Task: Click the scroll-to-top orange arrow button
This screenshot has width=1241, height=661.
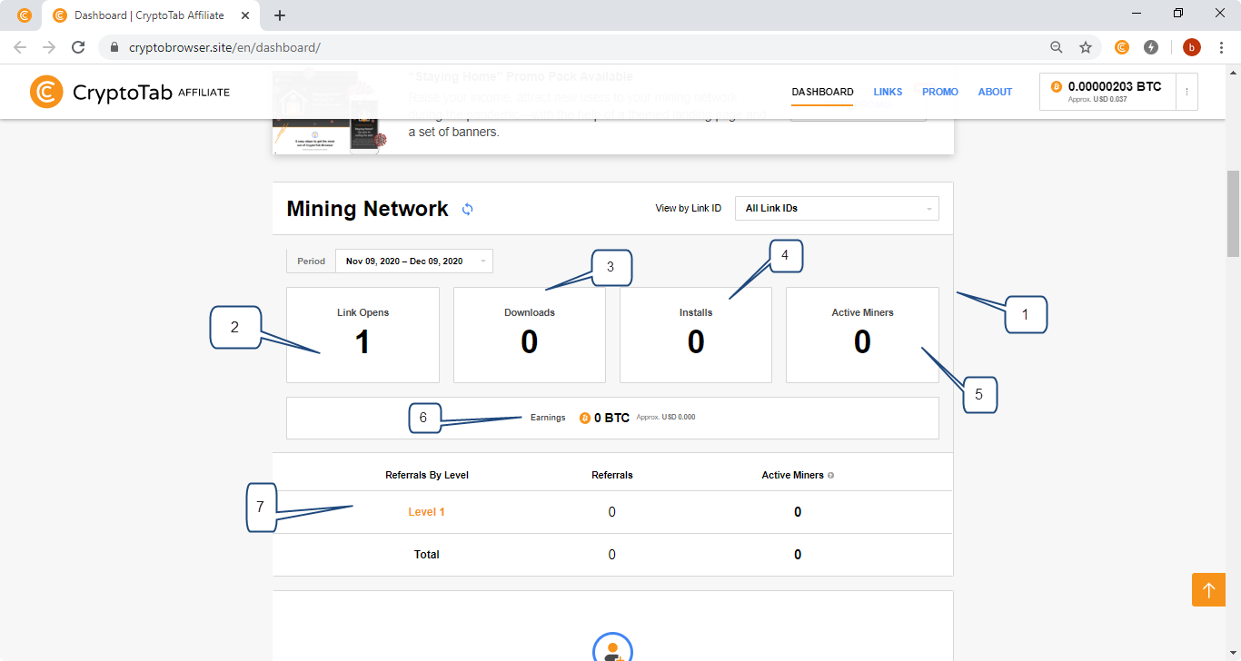Action: tap(1209, 589)
